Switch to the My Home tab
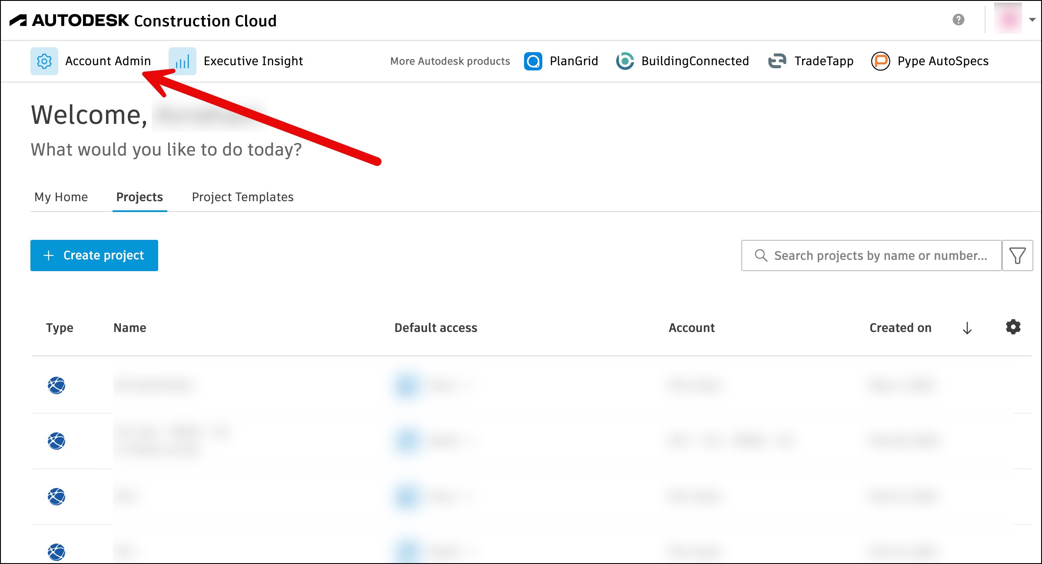 click(61, 197)
